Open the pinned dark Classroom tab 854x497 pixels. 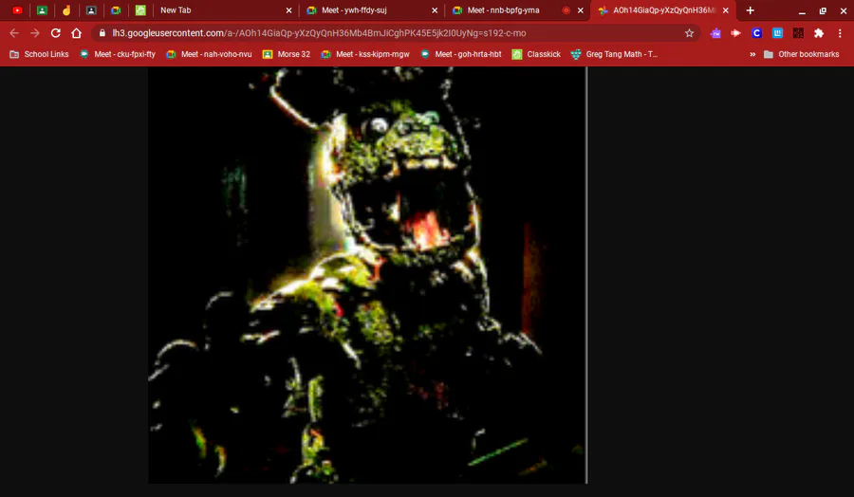pyautogui.click(x=91, y=10)
